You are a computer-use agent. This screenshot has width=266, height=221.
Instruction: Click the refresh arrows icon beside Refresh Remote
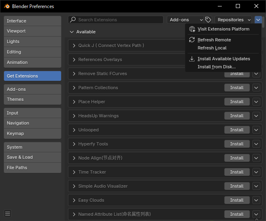[x=192, y=40]
